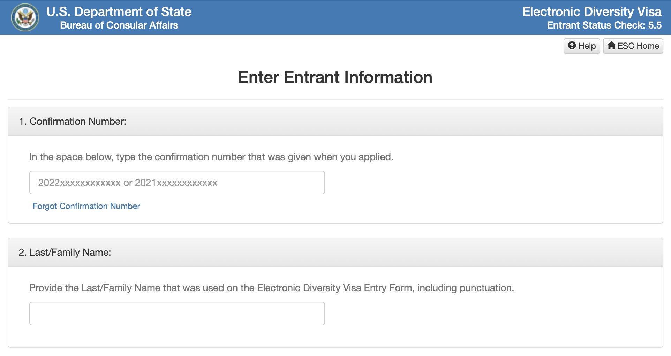The height and width of the screenshot is (356, 671).
Task: Open the Help button
Action: pos(582,46)
